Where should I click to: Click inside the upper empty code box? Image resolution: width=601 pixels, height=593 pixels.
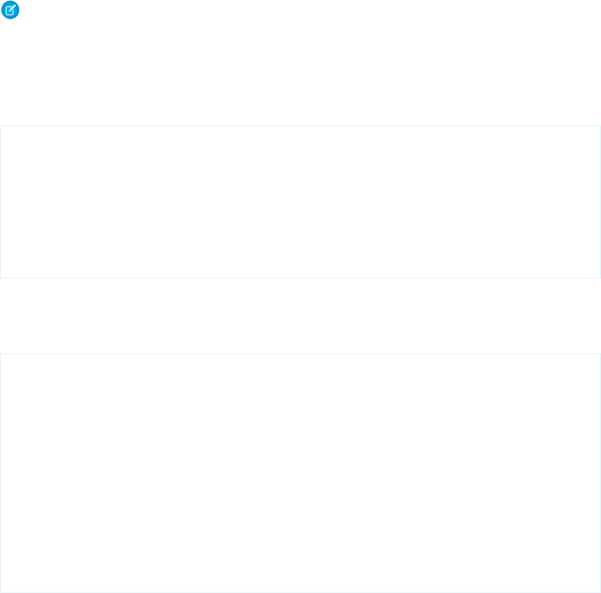tap(300, 202)
